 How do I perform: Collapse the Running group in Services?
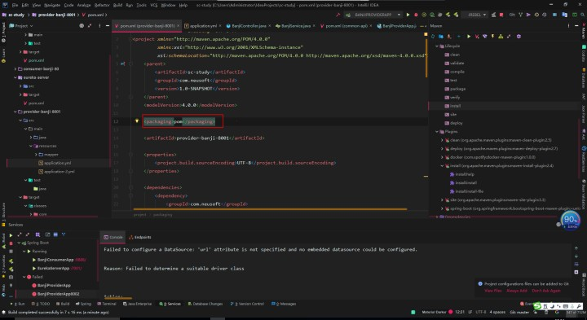[x=24, y=252]
